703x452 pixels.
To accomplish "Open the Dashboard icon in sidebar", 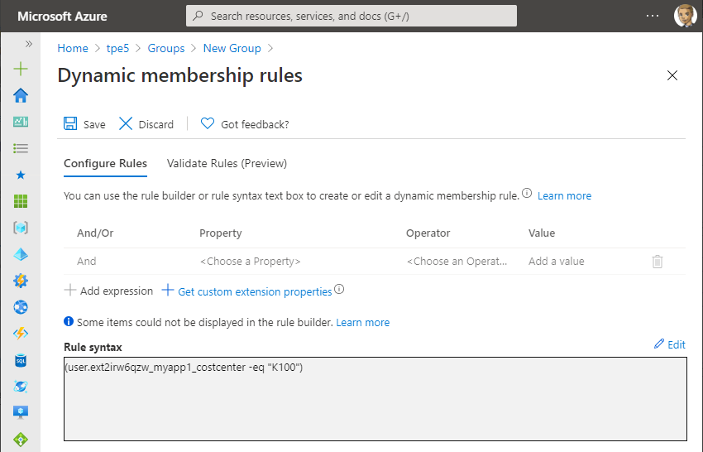I will 21,122.
